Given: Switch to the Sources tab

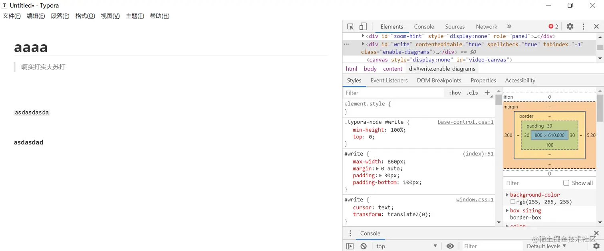Looking at the screenshot, I should point(455,26).
